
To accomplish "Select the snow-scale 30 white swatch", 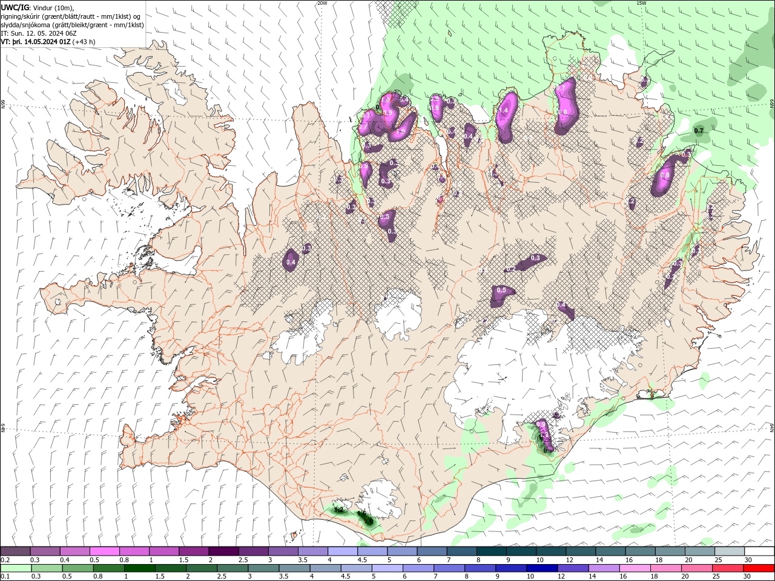I will [x=758, y=551].
